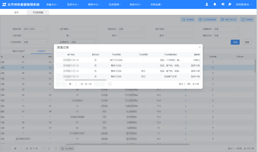Expand the 系统管理员 user dropdown
This screenshot has height=152, width=258.
pos(244,4)
